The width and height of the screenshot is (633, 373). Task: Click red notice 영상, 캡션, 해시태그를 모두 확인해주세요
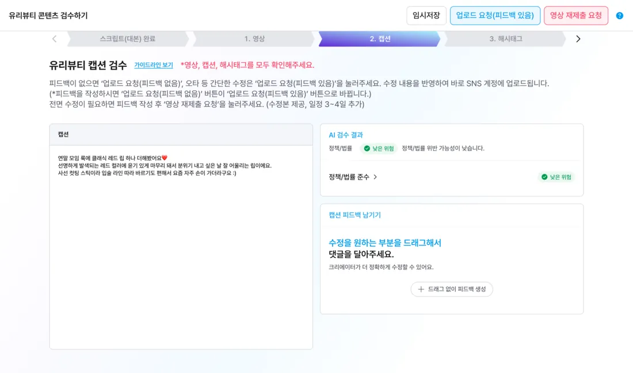tap(247, 65)
